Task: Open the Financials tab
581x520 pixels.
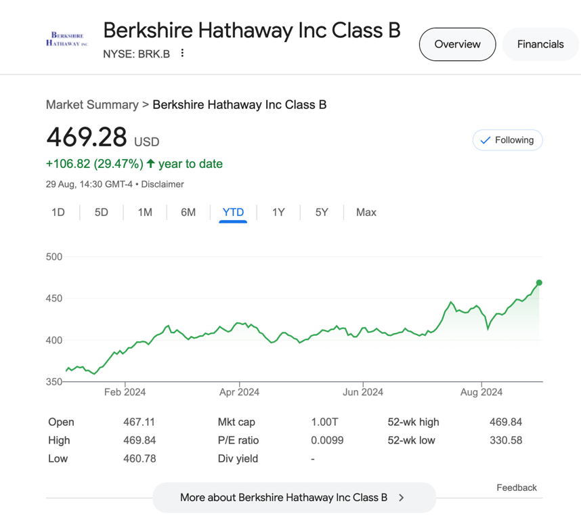Action: 540,45
